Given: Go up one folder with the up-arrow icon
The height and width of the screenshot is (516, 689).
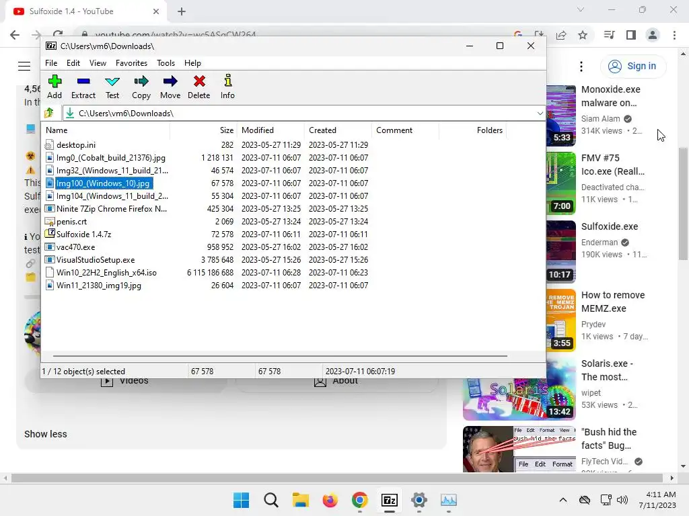Looking at the screenshot, I should tap(49, 113).
